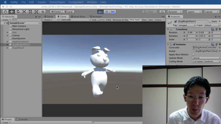Toggle Local handle orientation button

(x=68, y=12)
